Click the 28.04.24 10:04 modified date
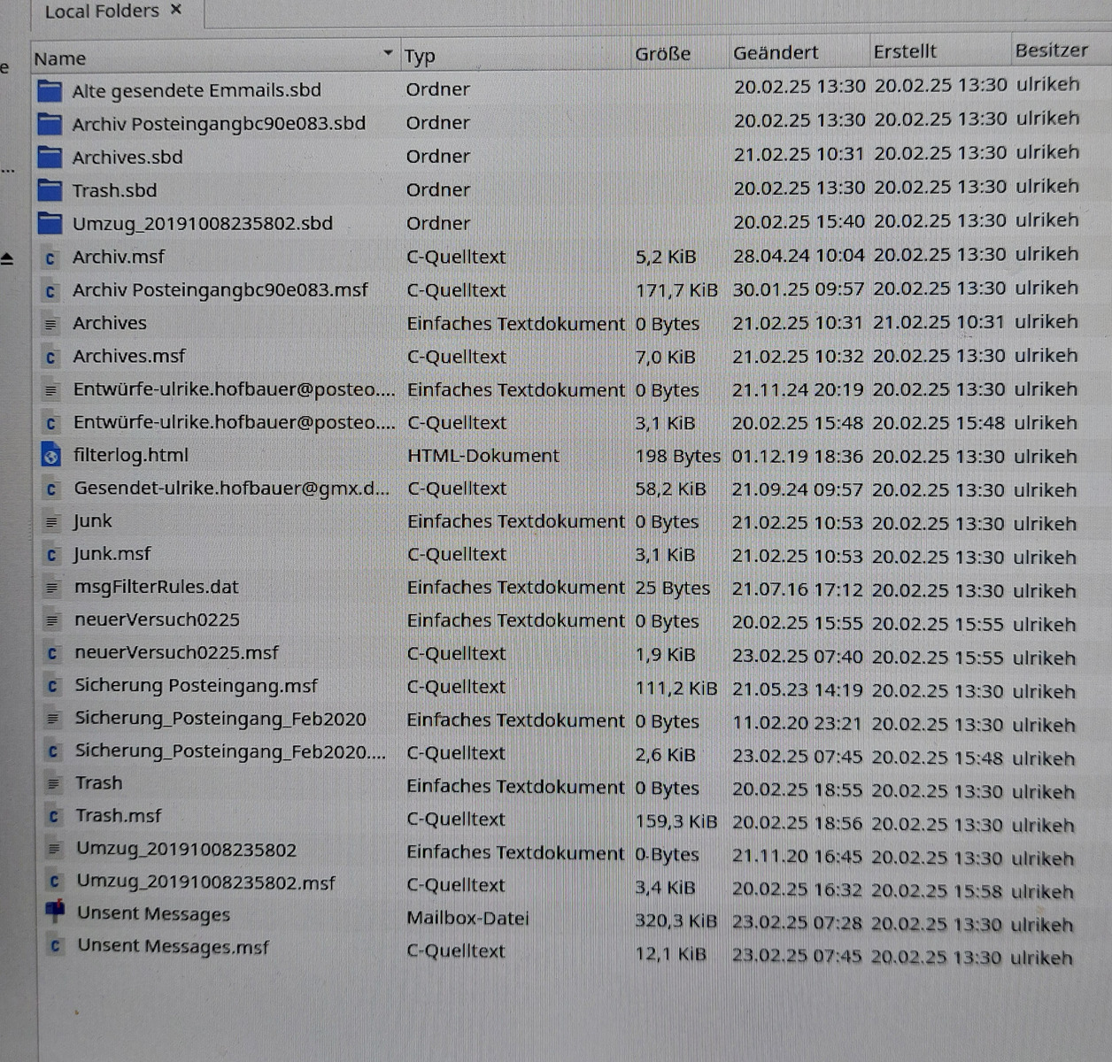Image resolution: width=1112 pixels, height=1062 pixels. click(799, 256)
